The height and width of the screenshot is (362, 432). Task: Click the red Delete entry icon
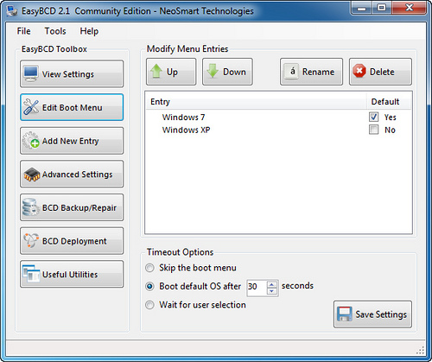tap(359, 71)
